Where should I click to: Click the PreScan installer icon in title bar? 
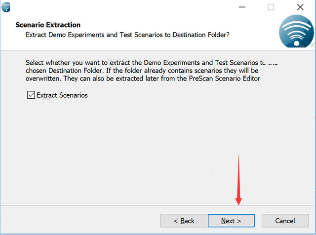coord(6,7)
